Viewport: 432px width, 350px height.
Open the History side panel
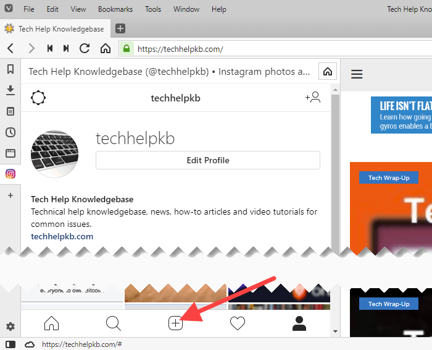click(x=10, y=132)
